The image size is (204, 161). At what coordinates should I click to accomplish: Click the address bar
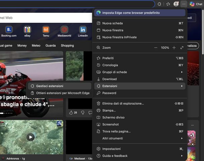(x=77, y=4)
